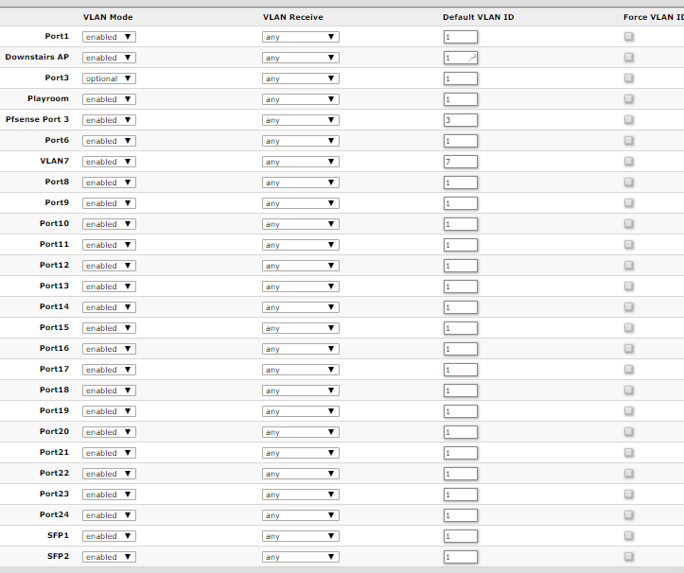The width and height of the screenshot is (684, 573).
Task: Open VLAN Receive dropdown for Port12
Action: tap(300, 266)
